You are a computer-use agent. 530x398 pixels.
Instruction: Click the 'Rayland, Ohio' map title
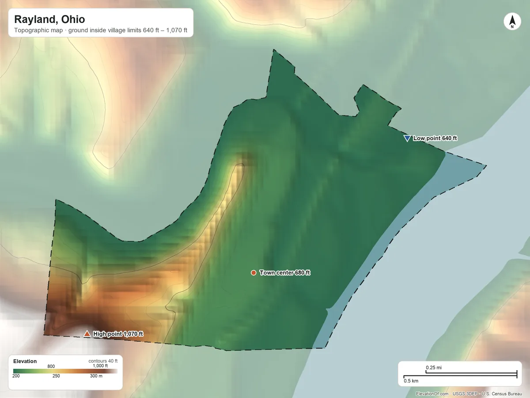(49, 19)
